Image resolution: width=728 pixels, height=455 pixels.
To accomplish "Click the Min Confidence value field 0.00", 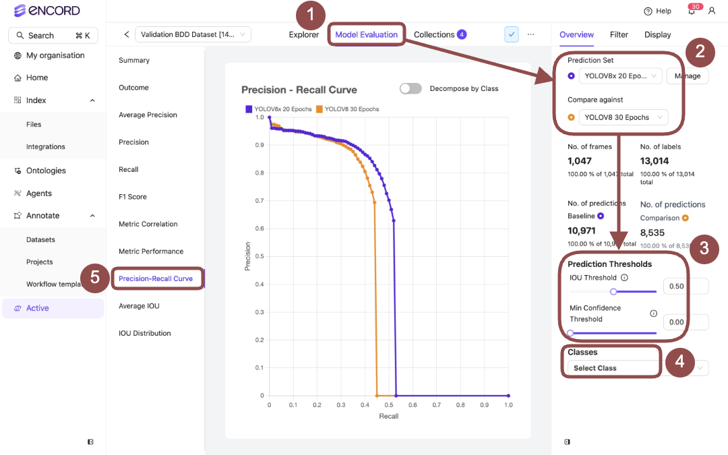I will tap(686, 322).
